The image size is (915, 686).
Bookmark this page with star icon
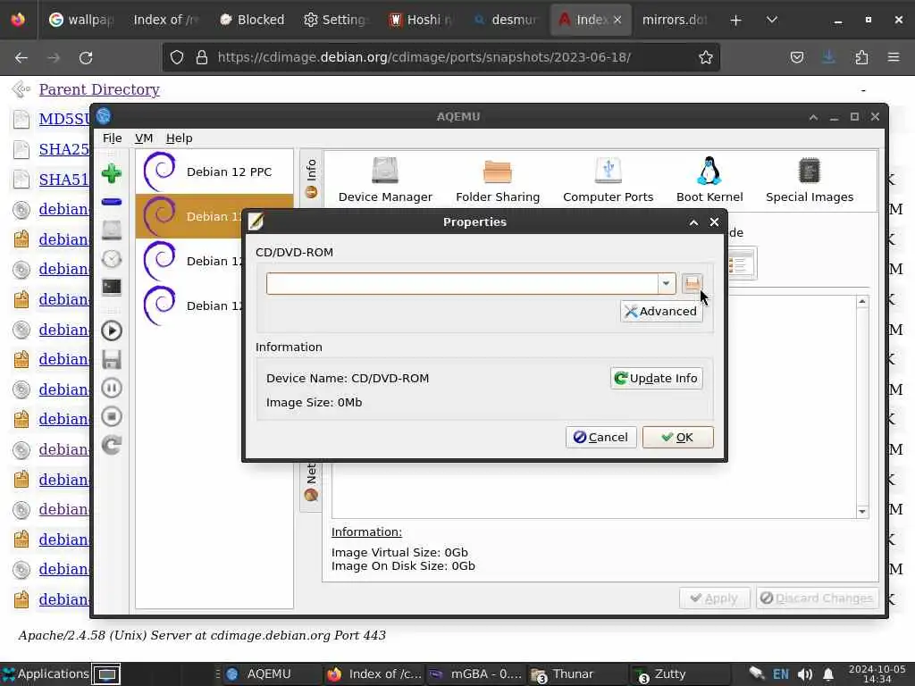tap(706, 57)
